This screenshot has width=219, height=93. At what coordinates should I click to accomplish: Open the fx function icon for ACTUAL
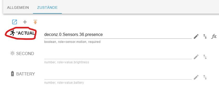click(214, 37)
